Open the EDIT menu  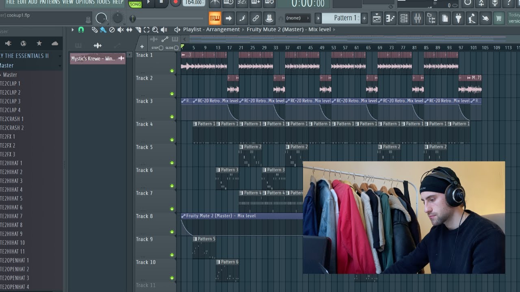(x=22, y=2)
